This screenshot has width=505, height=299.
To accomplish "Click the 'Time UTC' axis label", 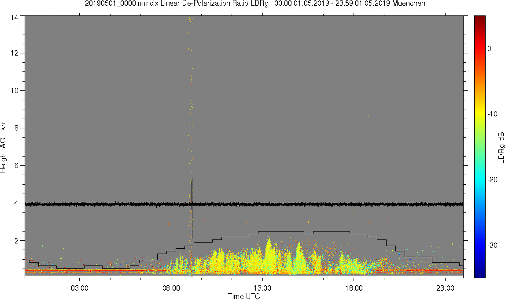I will pos(244,295).
